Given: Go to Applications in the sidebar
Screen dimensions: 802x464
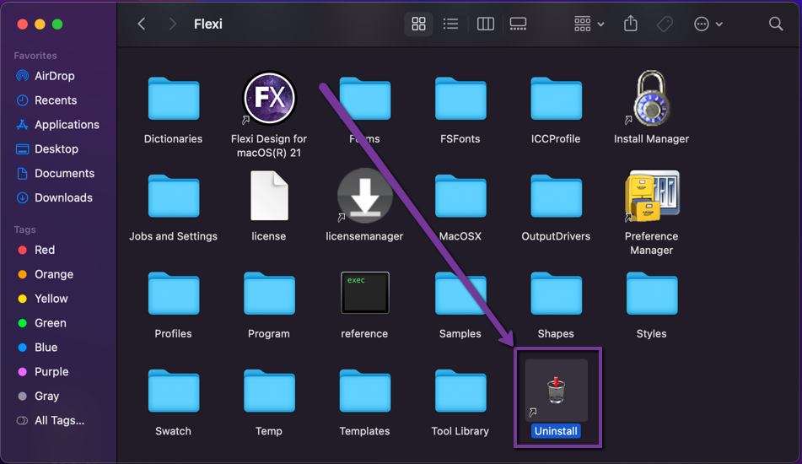Looking at the screenshot, I should coord(67,124).
